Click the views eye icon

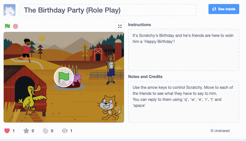click(65, 131)
